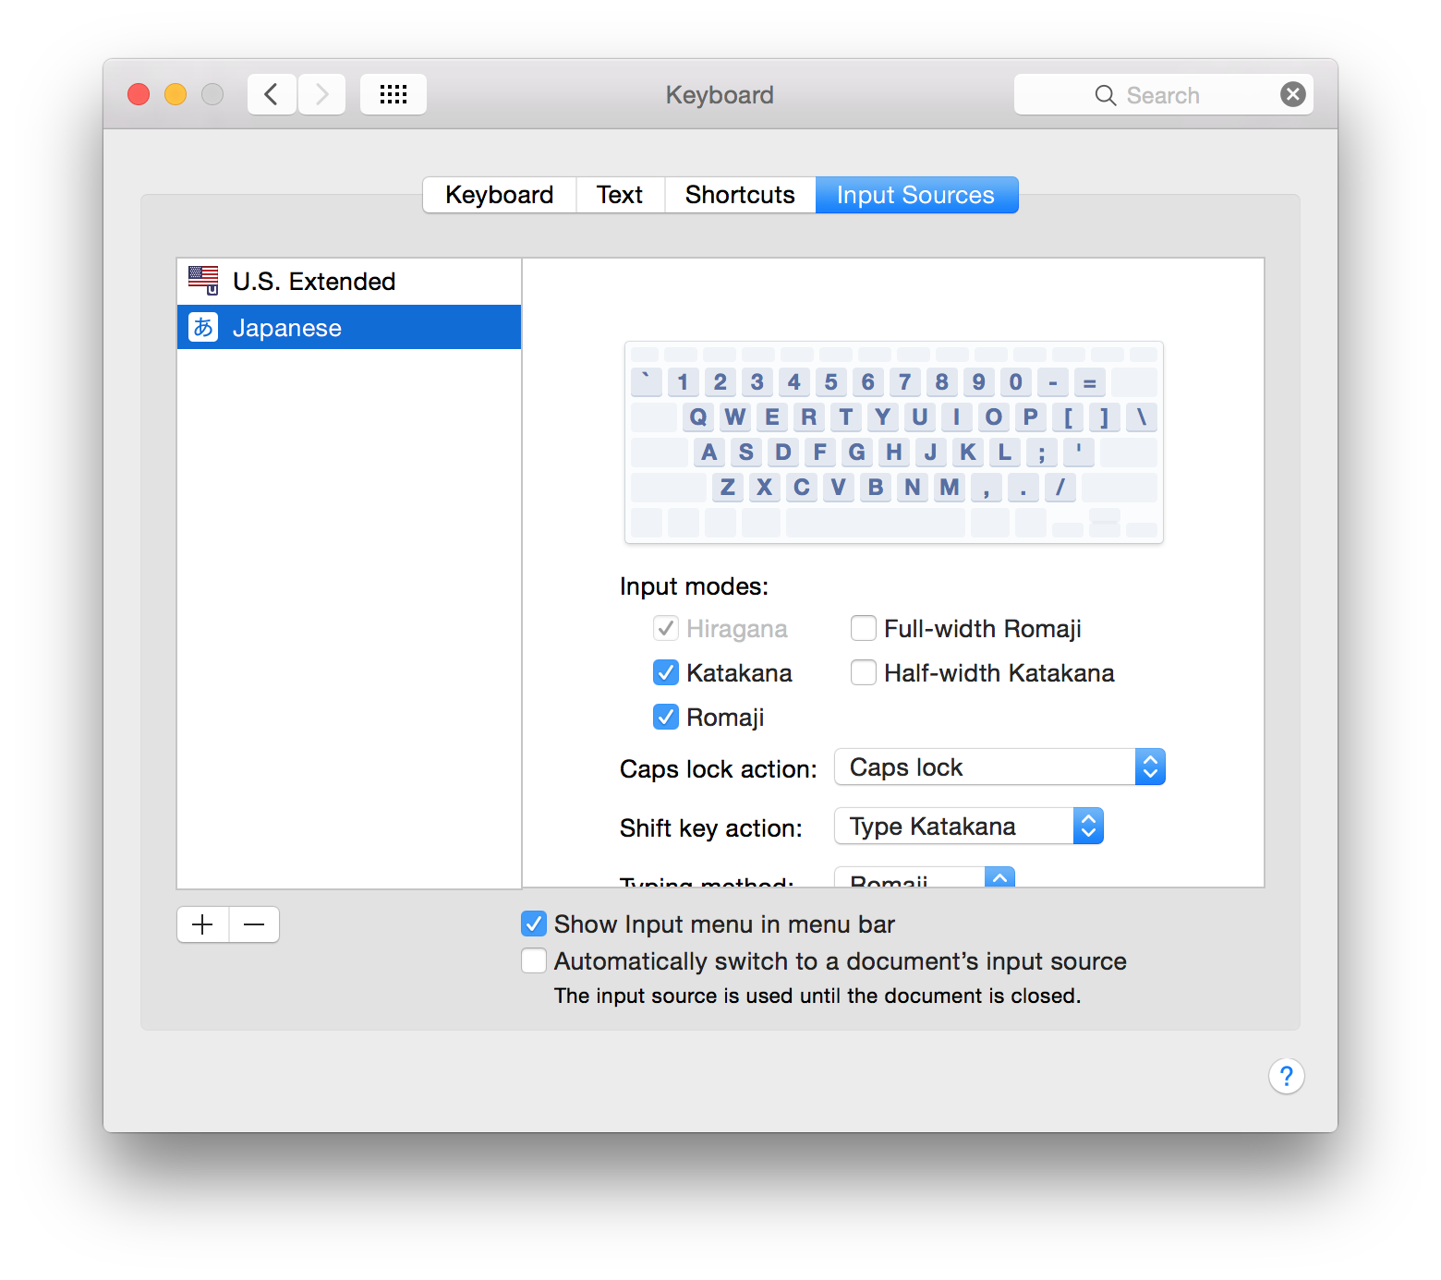Click the U.S. flag icon
The width and height of the screenshot is (1441, 1280).
click(x=203, y=280)
